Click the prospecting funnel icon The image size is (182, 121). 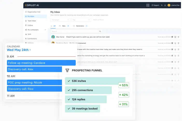67,70
